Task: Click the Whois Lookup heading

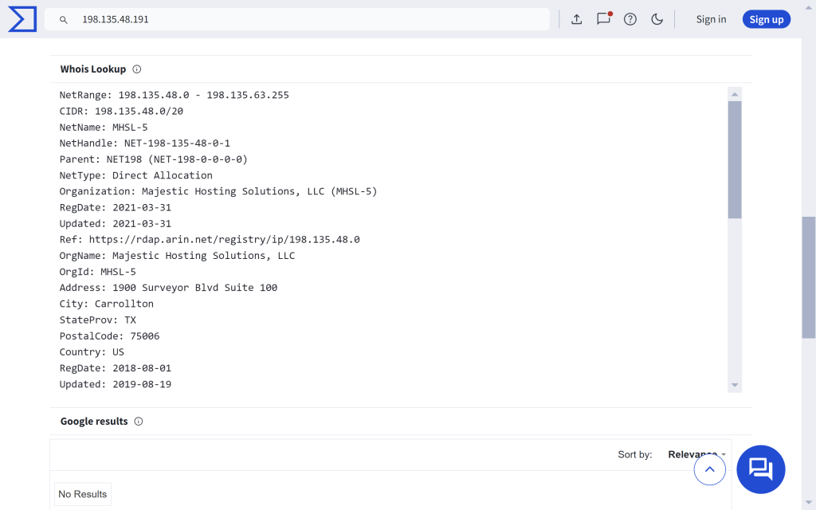Action: [93, 69]
